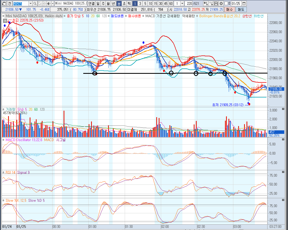The width and height of the screenshot is (288, 230).
Task: Click the PC link icon in toolbar
Action: coord(40,3)
